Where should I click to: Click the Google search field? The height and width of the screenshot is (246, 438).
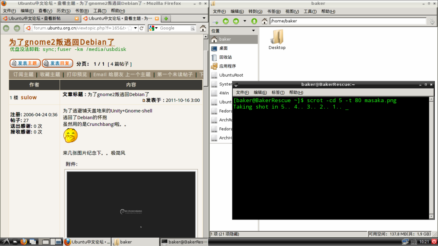174,28
